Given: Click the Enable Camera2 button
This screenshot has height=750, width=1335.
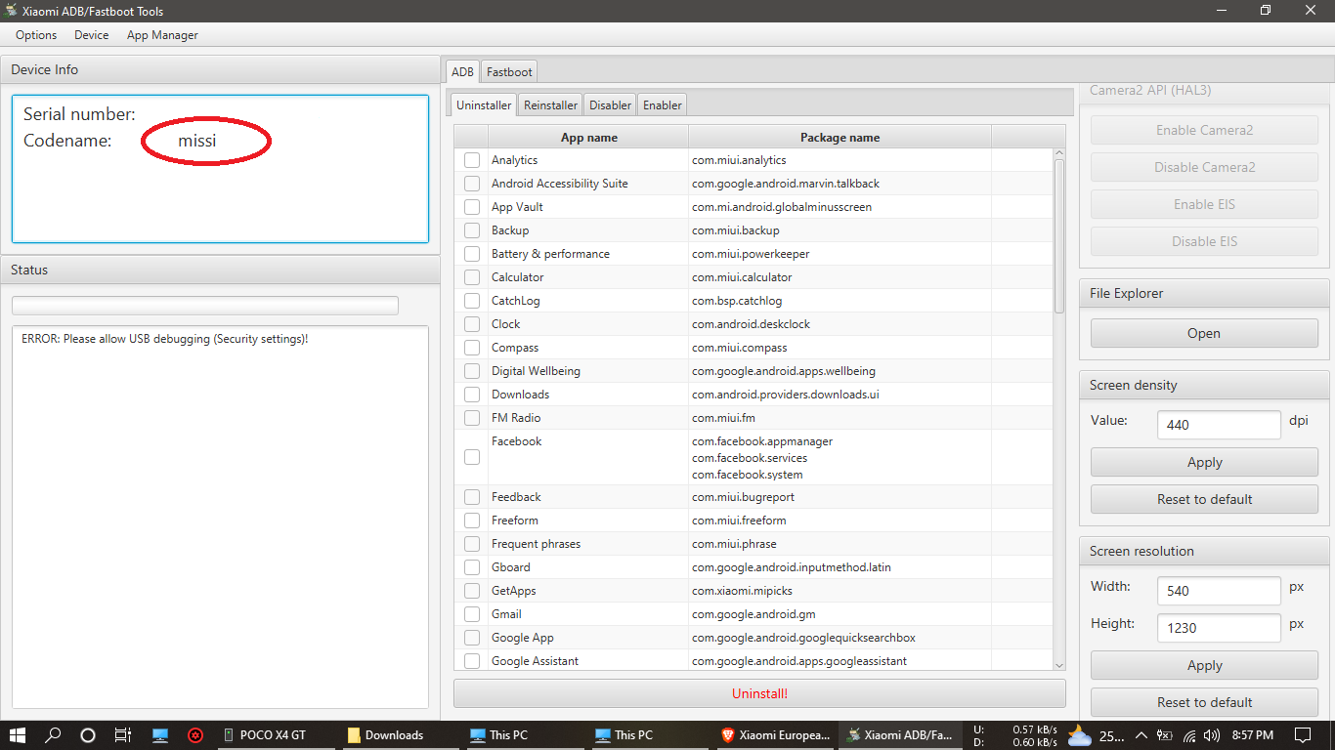Looking at the screenshot, I should point(1204,130).
